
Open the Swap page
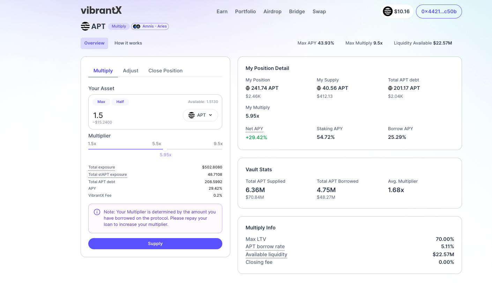point(319,11)
